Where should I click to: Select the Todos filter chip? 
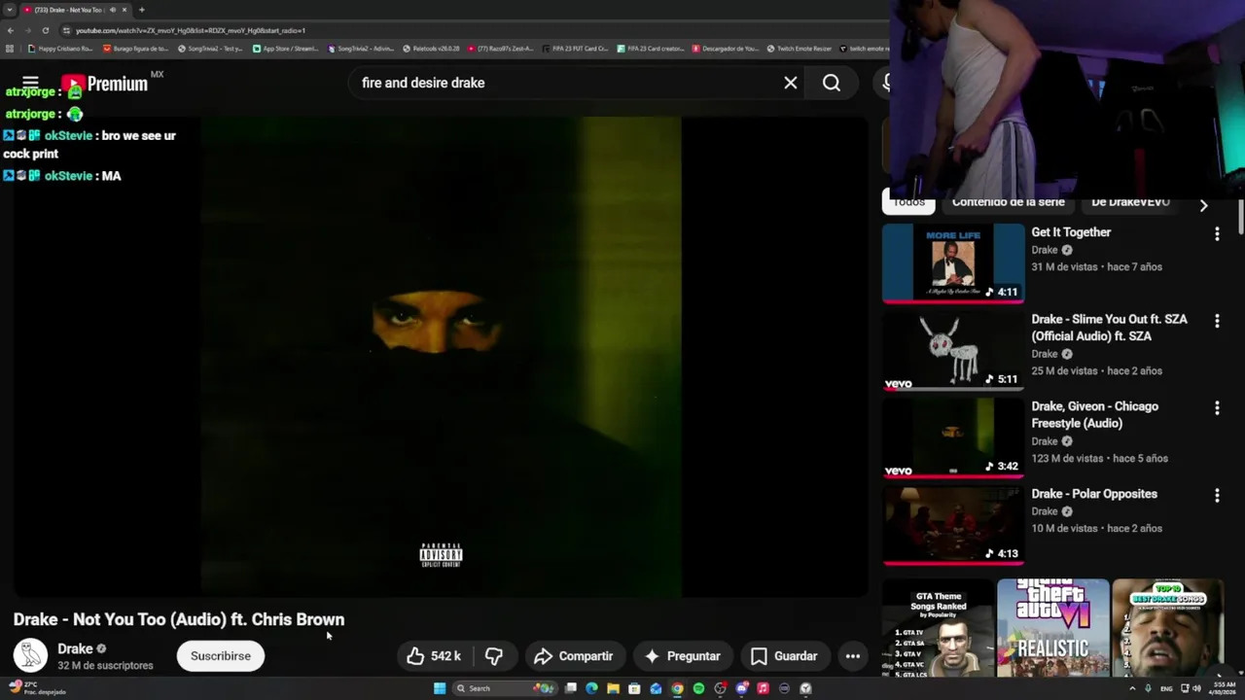[x=908, y=202]
